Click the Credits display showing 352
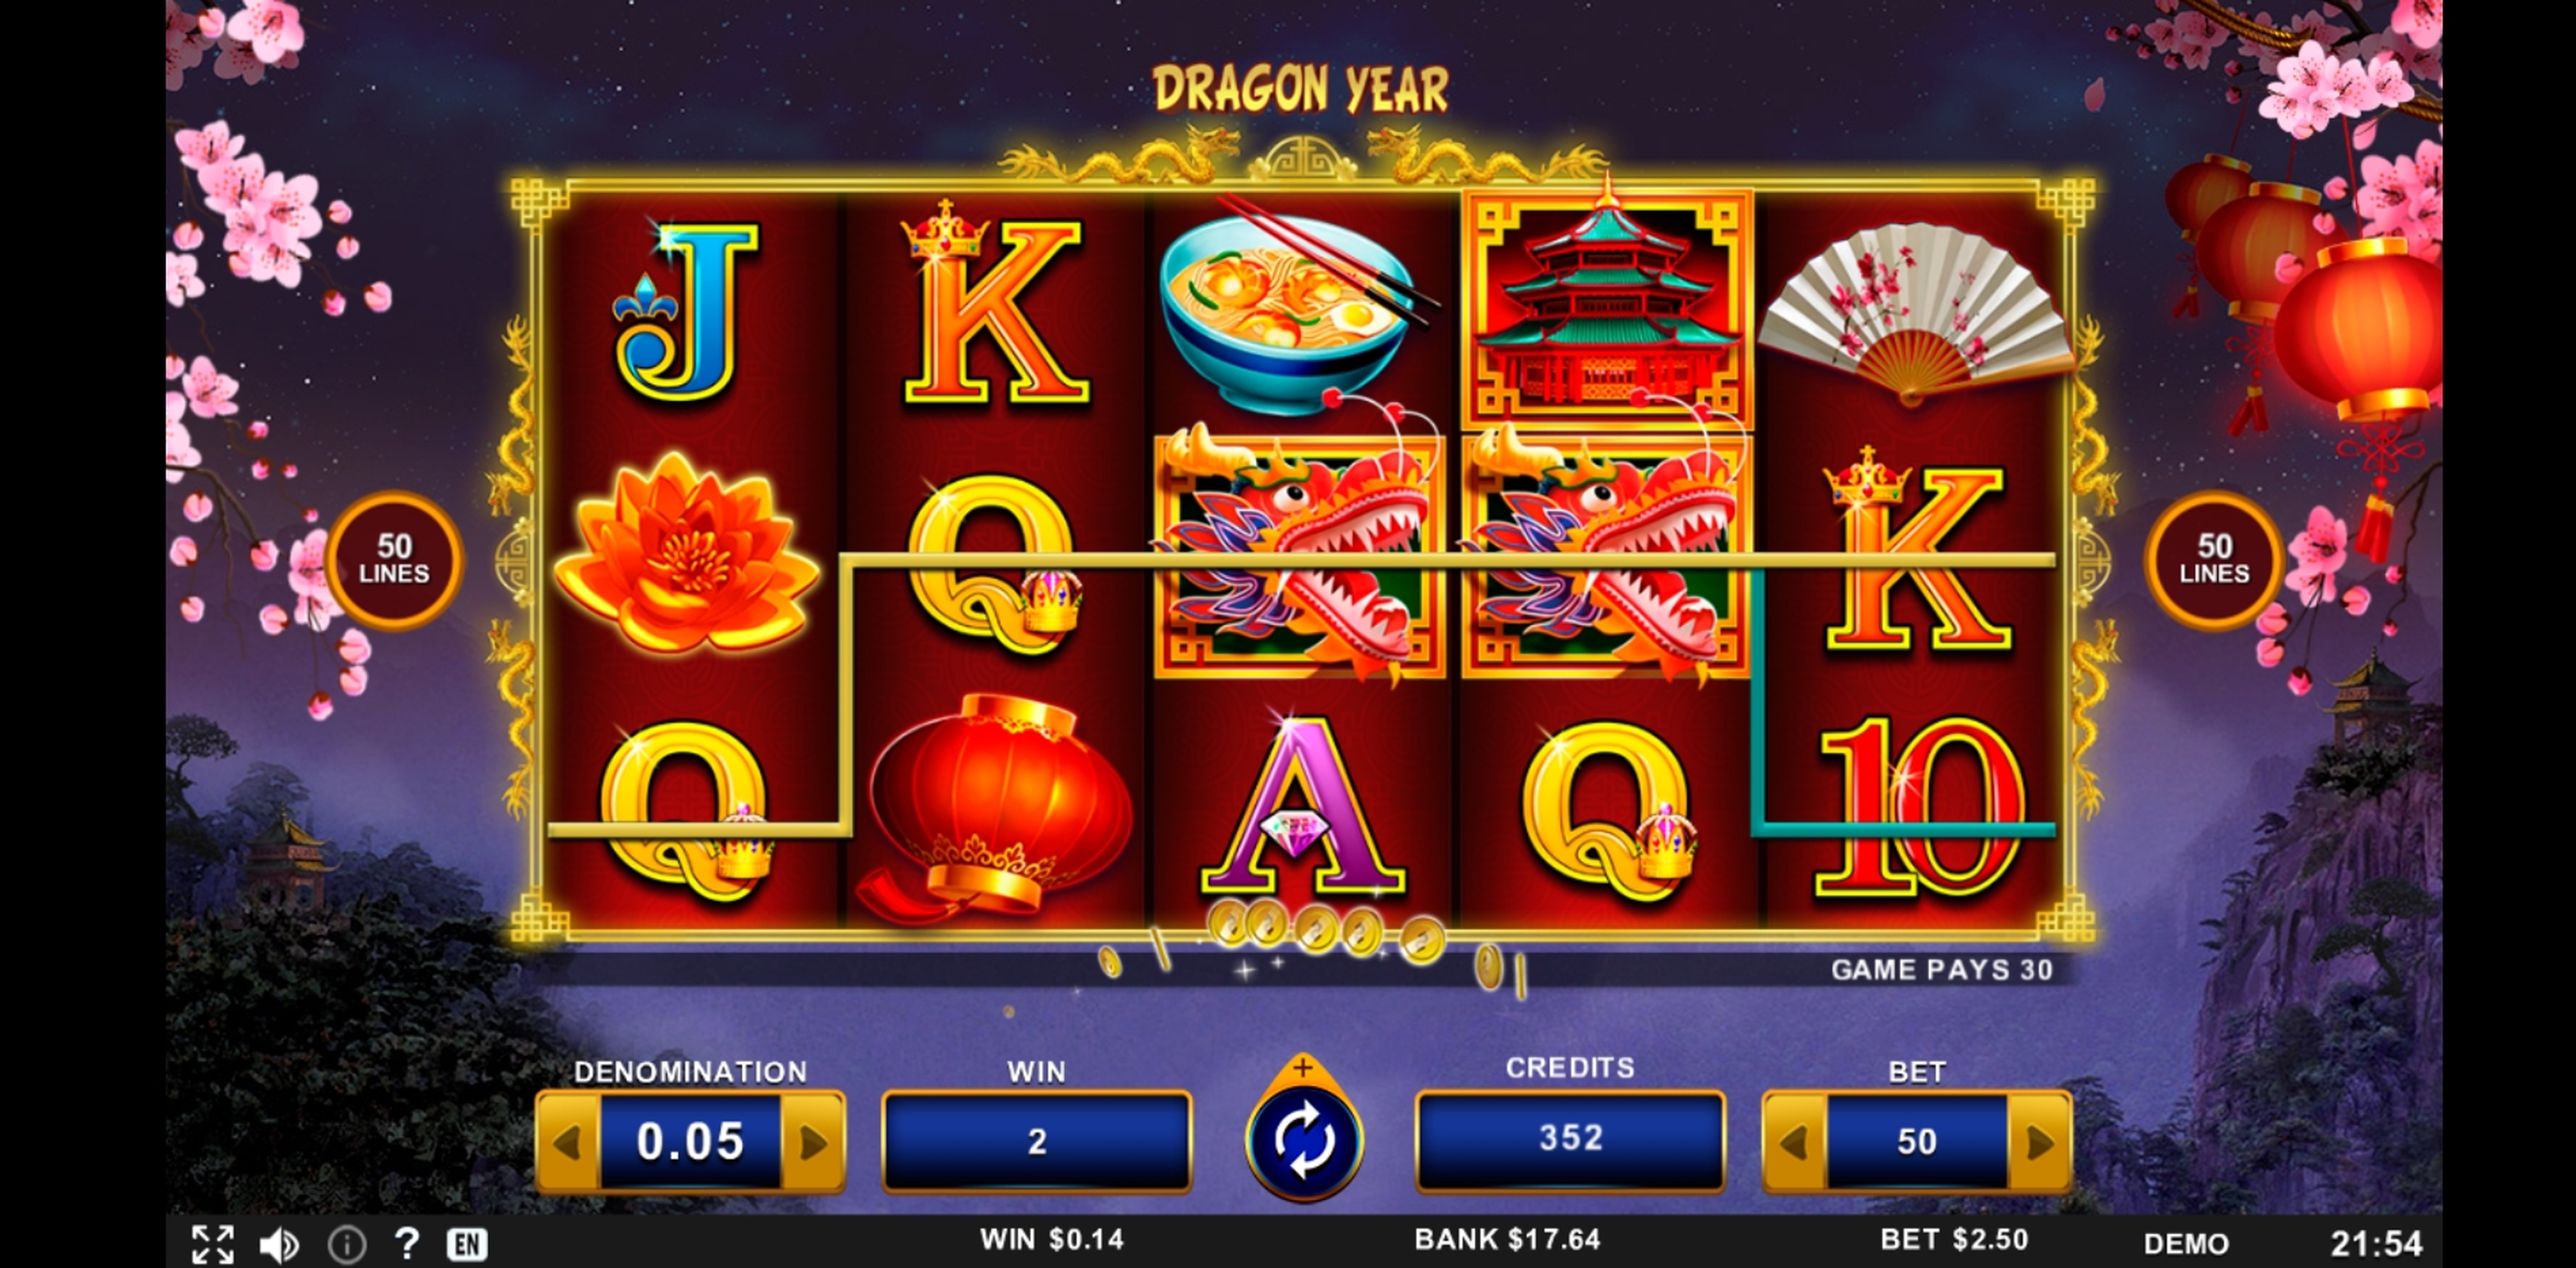The image size is (2576, 1268). 1570,1139
